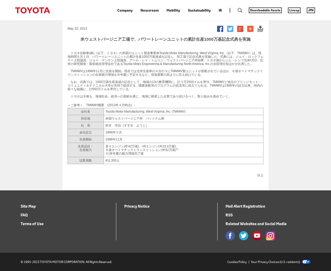Click the 約1,300人 cell

click(184, 160)
